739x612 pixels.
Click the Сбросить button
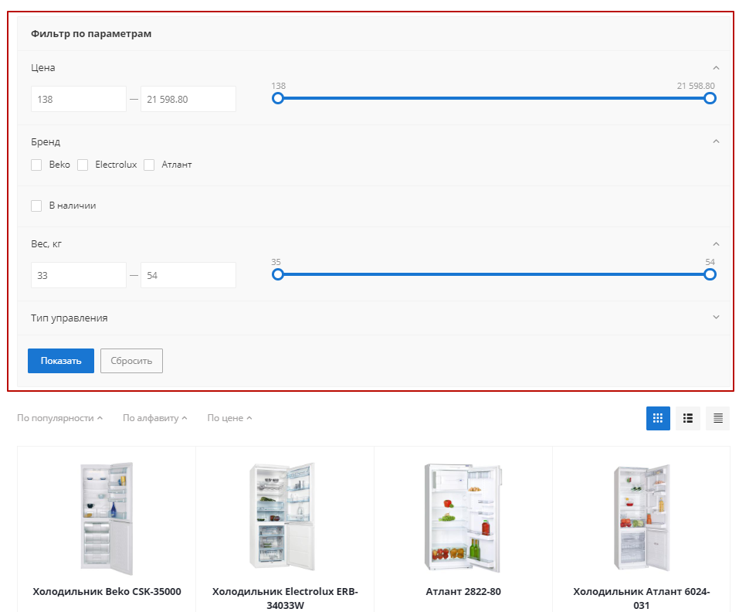(131, 361)
